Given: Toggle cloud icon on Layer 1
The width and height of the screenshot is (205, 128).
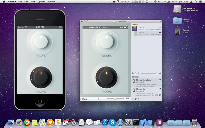Looking at the screenshot, I should tap(160, 27).
